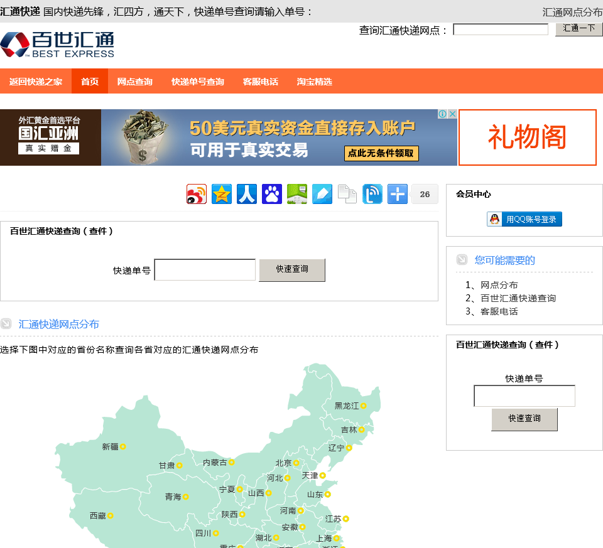The height and width of the screenshot is (548, 603).
Task: Open the ad info icon
Action: point(443,114)
